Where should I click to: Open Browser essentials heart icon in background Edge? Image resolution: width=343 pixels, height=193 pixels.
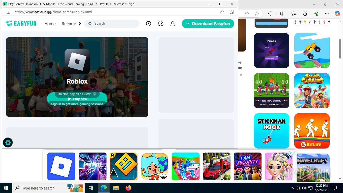click(316, 14)
